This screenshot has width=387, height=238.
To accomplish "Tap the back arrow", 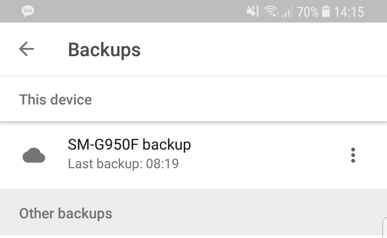I will [x=27, y=49].
